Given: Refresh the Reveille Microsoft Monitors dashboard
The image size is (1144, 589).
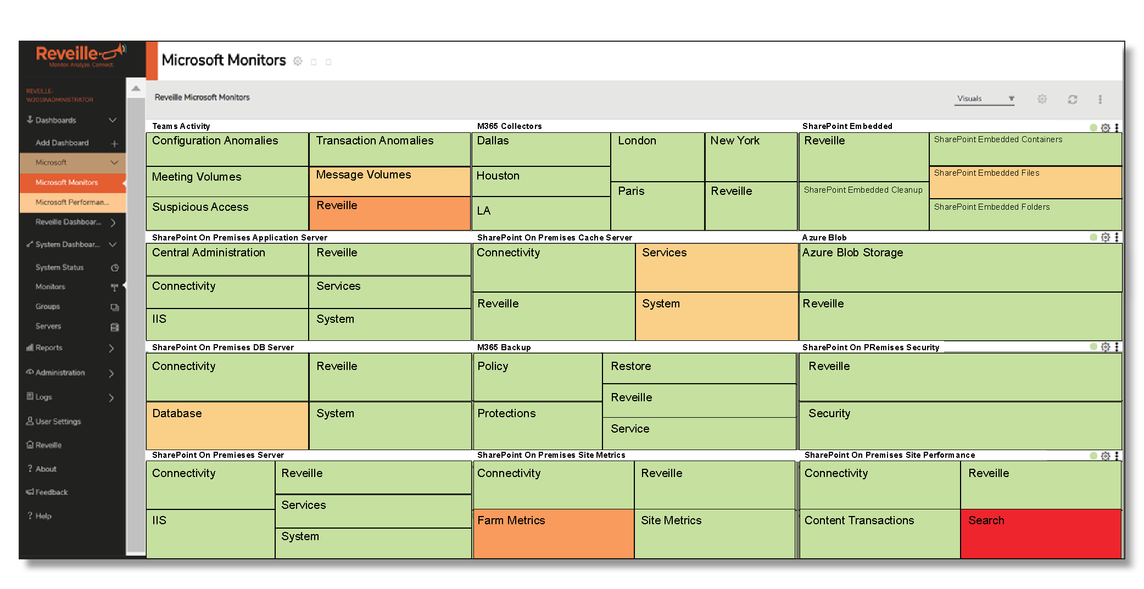Looking at the screenshot, I should [x=1072, y=99].
